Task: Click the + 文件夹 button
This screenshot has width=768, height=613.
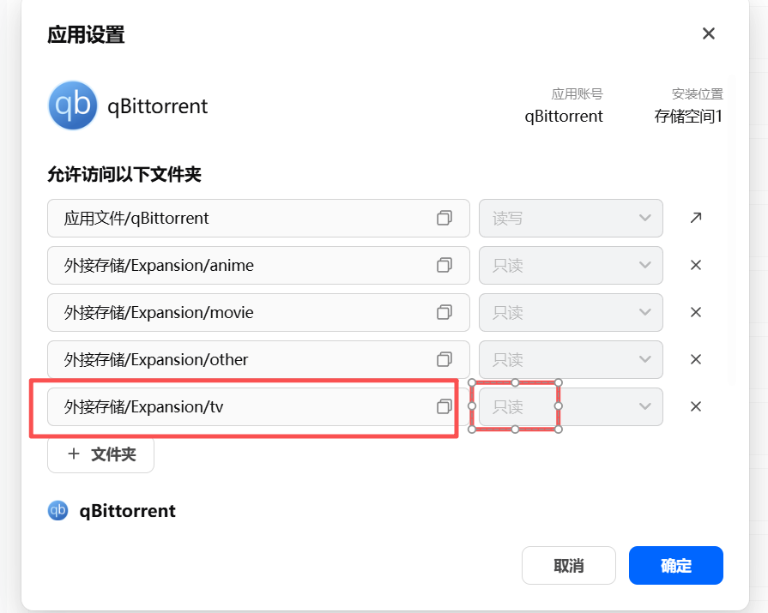Action: pyautogui.click(x=101, y=454)
